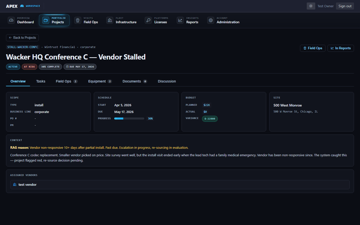Click the 500 W Monroe St, Chicago address
360x225 pixels.
point(295,112)
